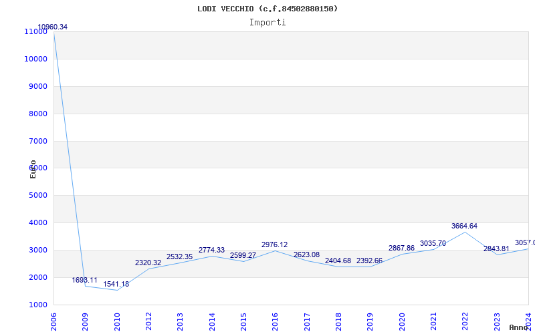Click the Euro y-axis title

pos(33,170)
